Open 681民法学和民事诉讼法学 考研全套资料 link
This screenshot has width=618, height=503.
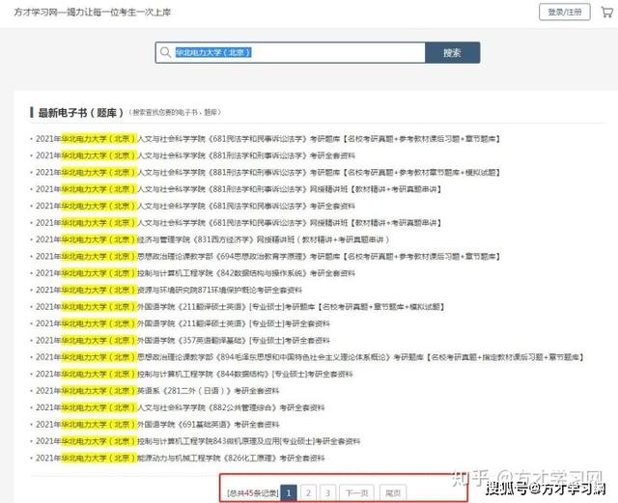pyautogui.click(x=195, y=206)
